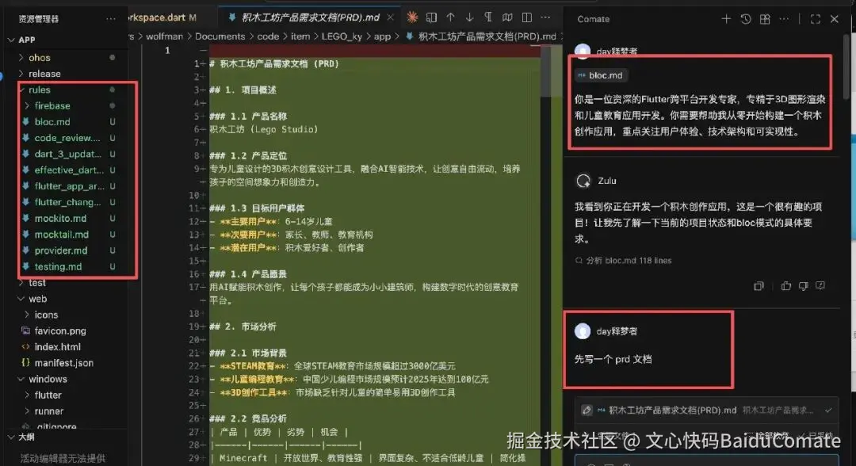Click the Documents breadcrumb segment
Image resolution: width=856 pixels, height=466 pixels.
(220, 36)
